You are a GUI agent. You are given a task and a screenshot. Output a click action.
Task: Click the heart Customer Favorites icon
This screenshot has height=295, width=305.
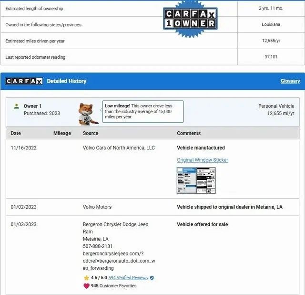(86, 286)
